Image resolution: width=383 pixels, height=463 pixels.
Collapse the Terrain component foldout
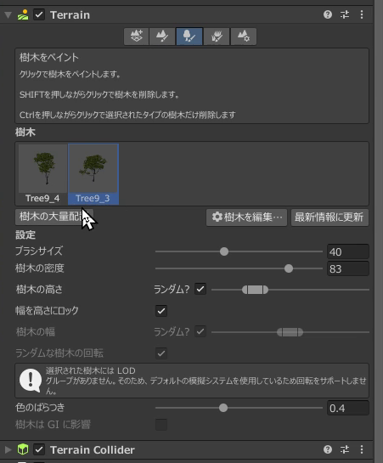(x=8, y=14)
